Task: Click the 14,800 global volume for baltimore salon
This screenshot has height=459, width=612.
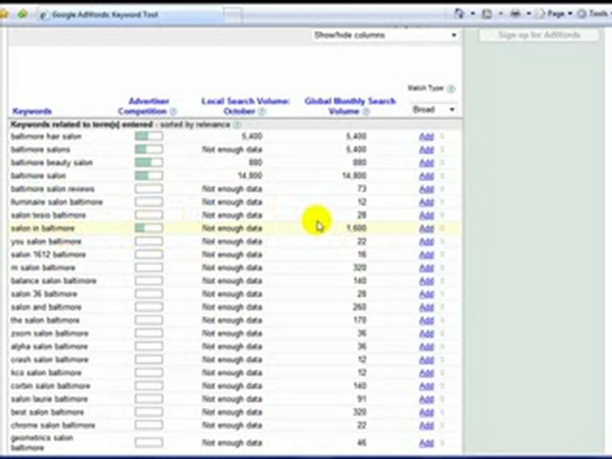Action: pos(354,176)
